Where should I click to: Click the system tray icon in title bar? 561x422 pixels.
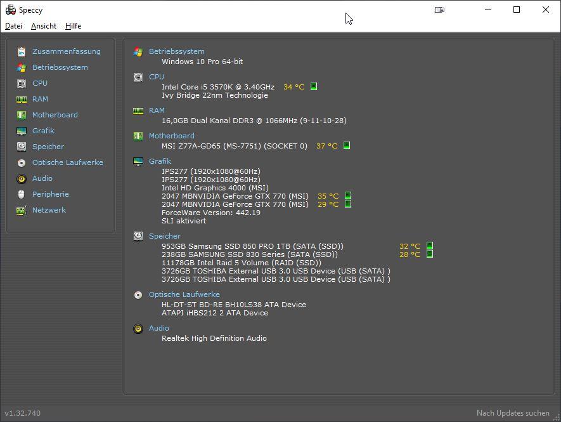point(439,10)
